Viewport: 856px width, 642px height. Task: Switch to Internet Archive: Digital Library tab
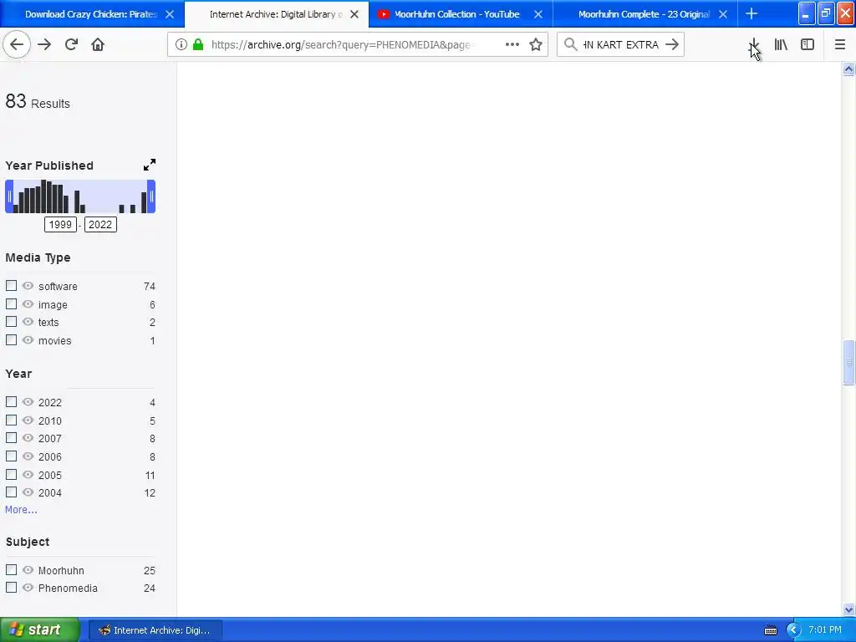(x=276, y=14)
